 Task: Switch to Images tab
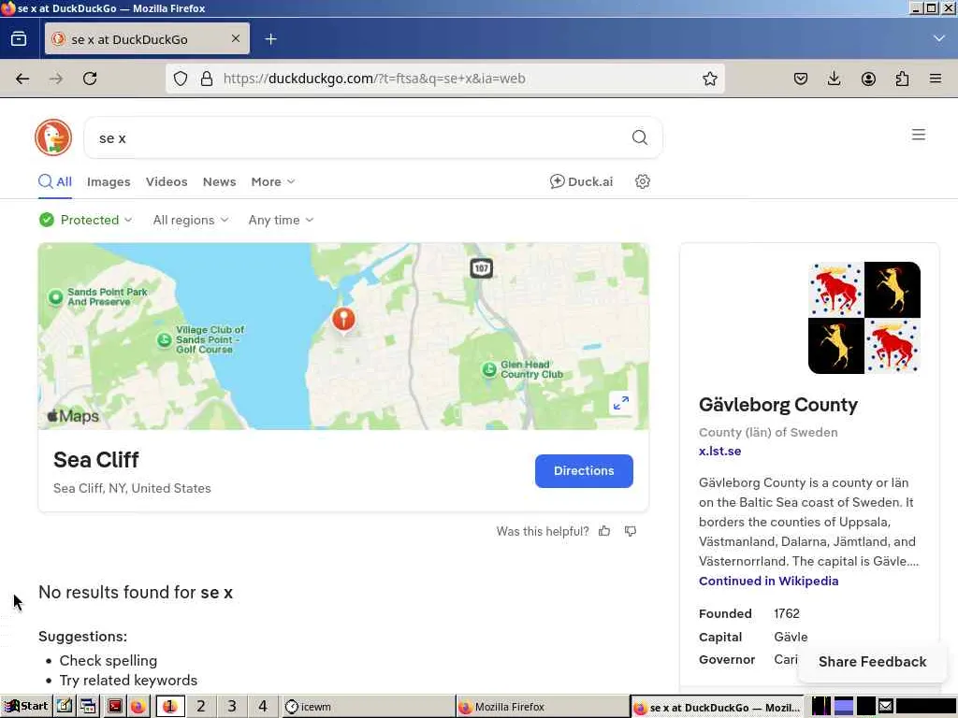[x=109, y=182]
